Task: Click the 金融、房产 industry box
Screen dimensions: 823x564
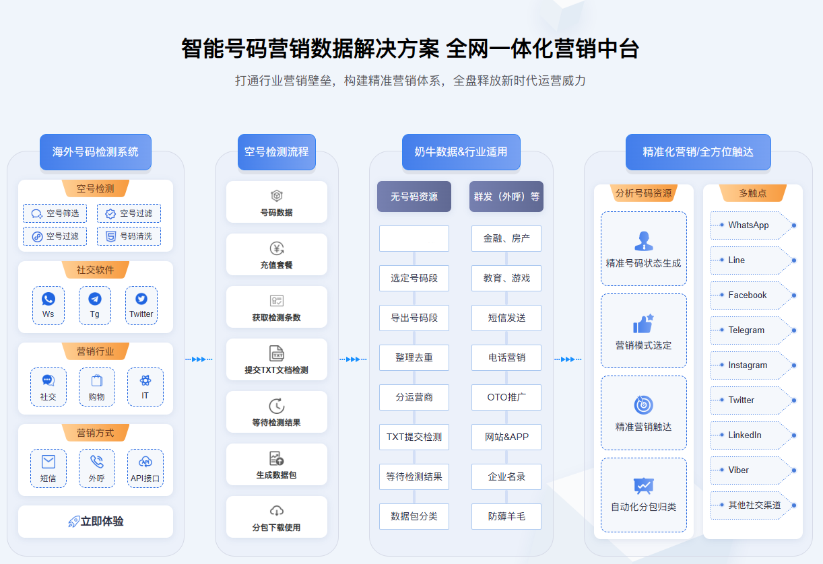Action: (x=506, y=238)
